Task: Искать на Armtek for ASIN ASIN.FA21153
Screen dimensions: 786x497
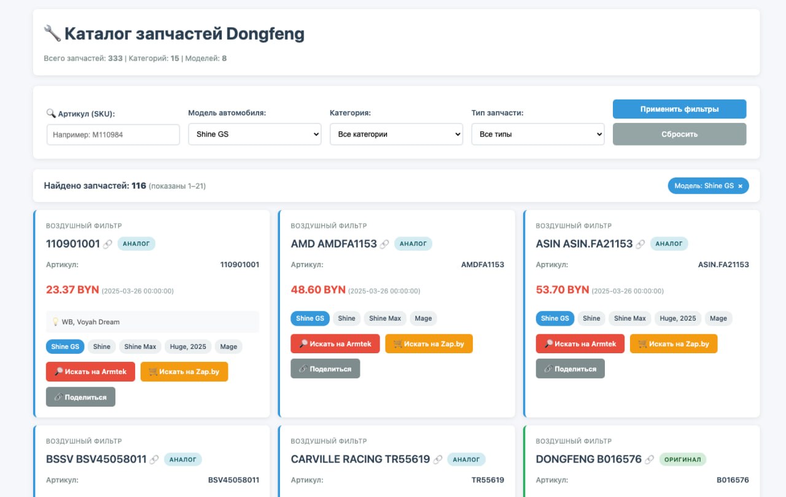Action: [x=580, y=343]
